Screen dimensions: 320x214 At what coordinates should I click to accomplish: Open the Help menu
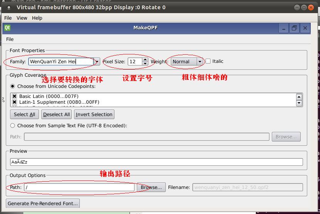pyautogui.click(x=37, y=18)
